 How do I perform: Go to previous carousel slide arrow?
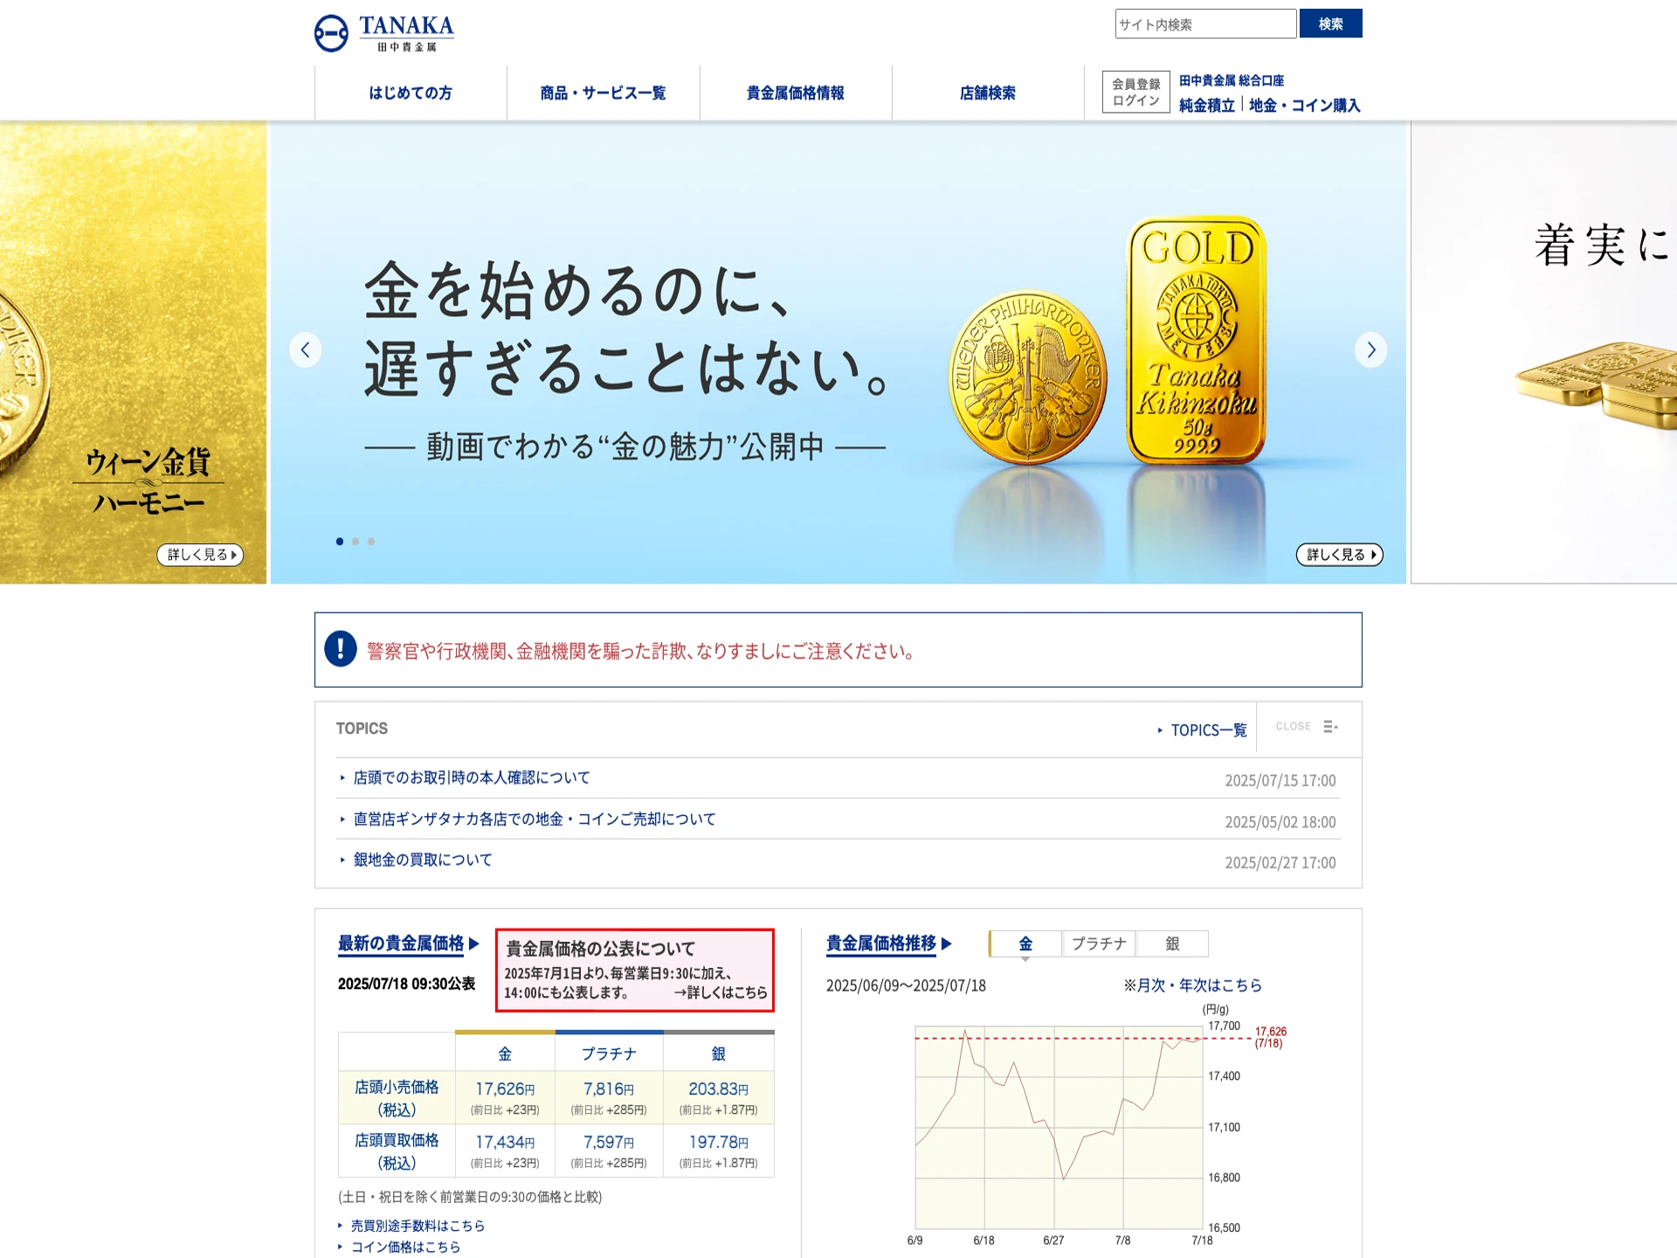coord(305,350)
